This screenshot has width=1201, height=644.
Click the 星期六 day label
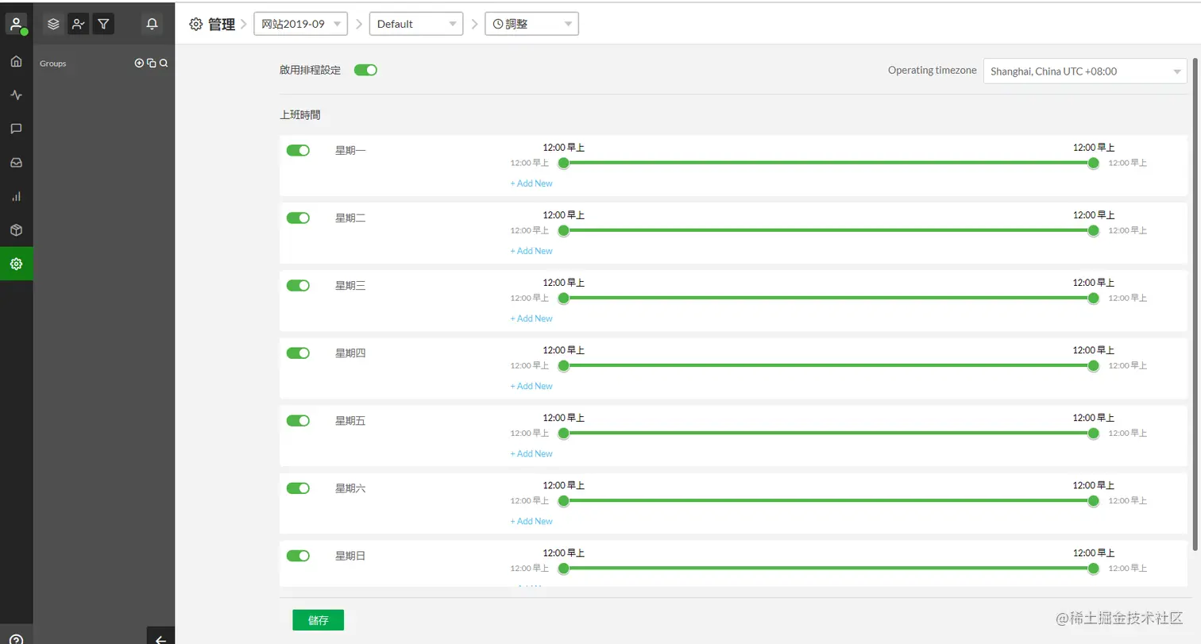tap(350, 488)
